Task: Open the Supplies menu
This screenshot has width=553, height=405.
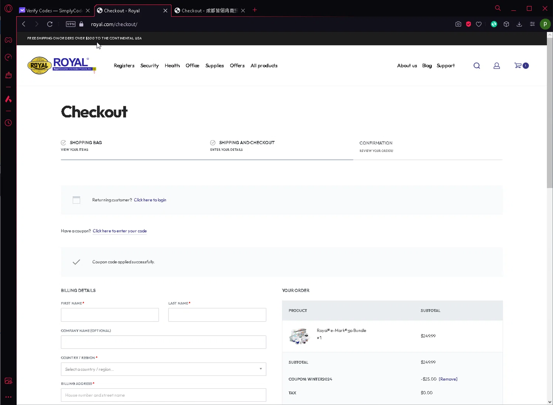Action: pos(215,66)
